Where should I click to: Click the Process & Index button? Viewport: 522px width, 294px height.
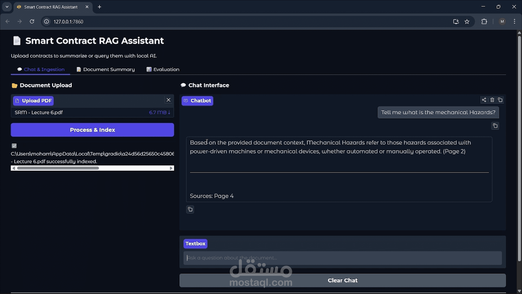coord(92,130)
